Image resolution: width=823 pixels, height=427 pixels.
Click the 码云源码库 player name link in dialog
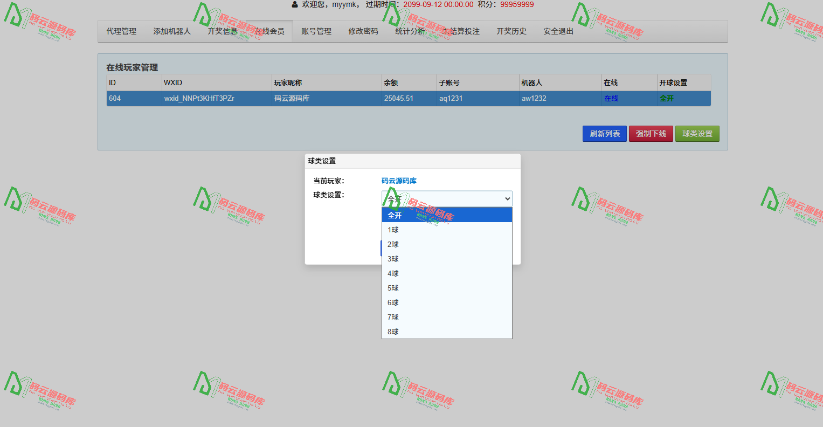click(399, 181)
